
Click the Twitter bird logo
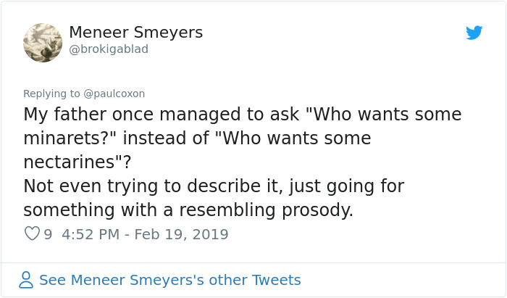point(474,33)
